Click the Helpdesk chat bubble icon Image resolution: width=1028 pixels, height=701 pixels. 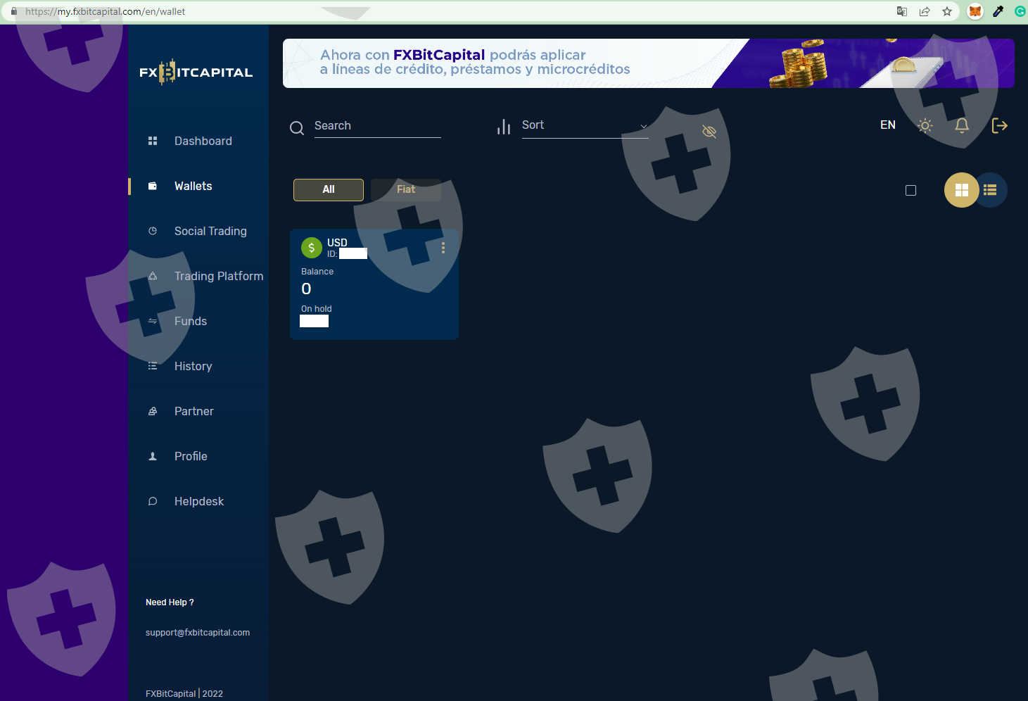pos(153,501)
